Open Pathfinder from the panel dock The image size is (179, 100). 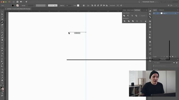[x=150, y=17]
